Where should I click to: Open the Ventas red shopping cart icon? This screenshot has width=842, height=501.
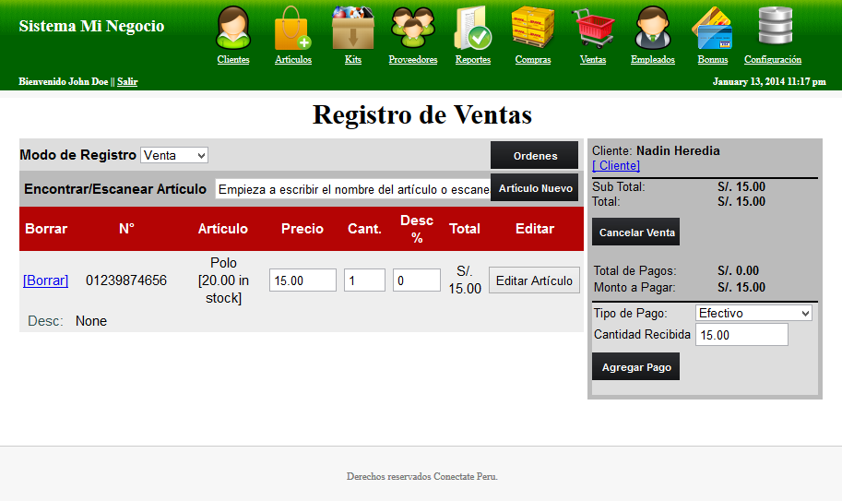[x=593, y=28]
